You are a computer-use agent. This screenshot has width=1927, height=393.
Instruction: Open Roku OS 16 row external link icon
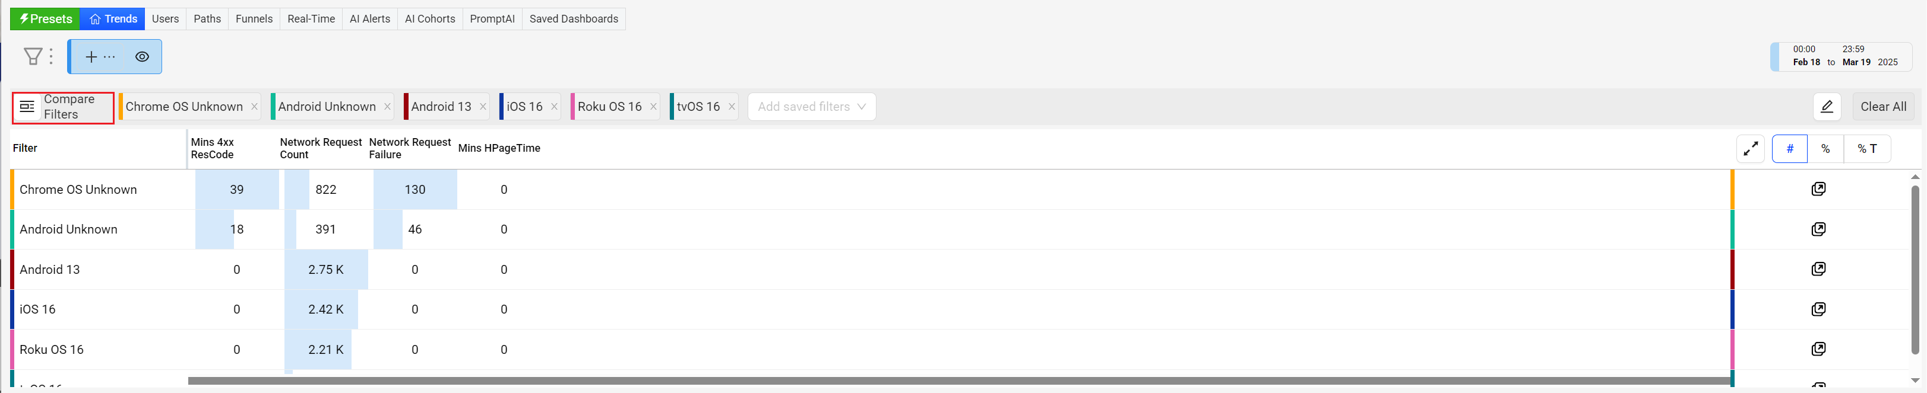(x=1818, y=349)
